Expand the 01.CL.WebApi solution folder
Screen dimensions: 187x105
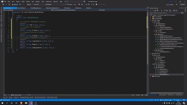tap(151, 17)
